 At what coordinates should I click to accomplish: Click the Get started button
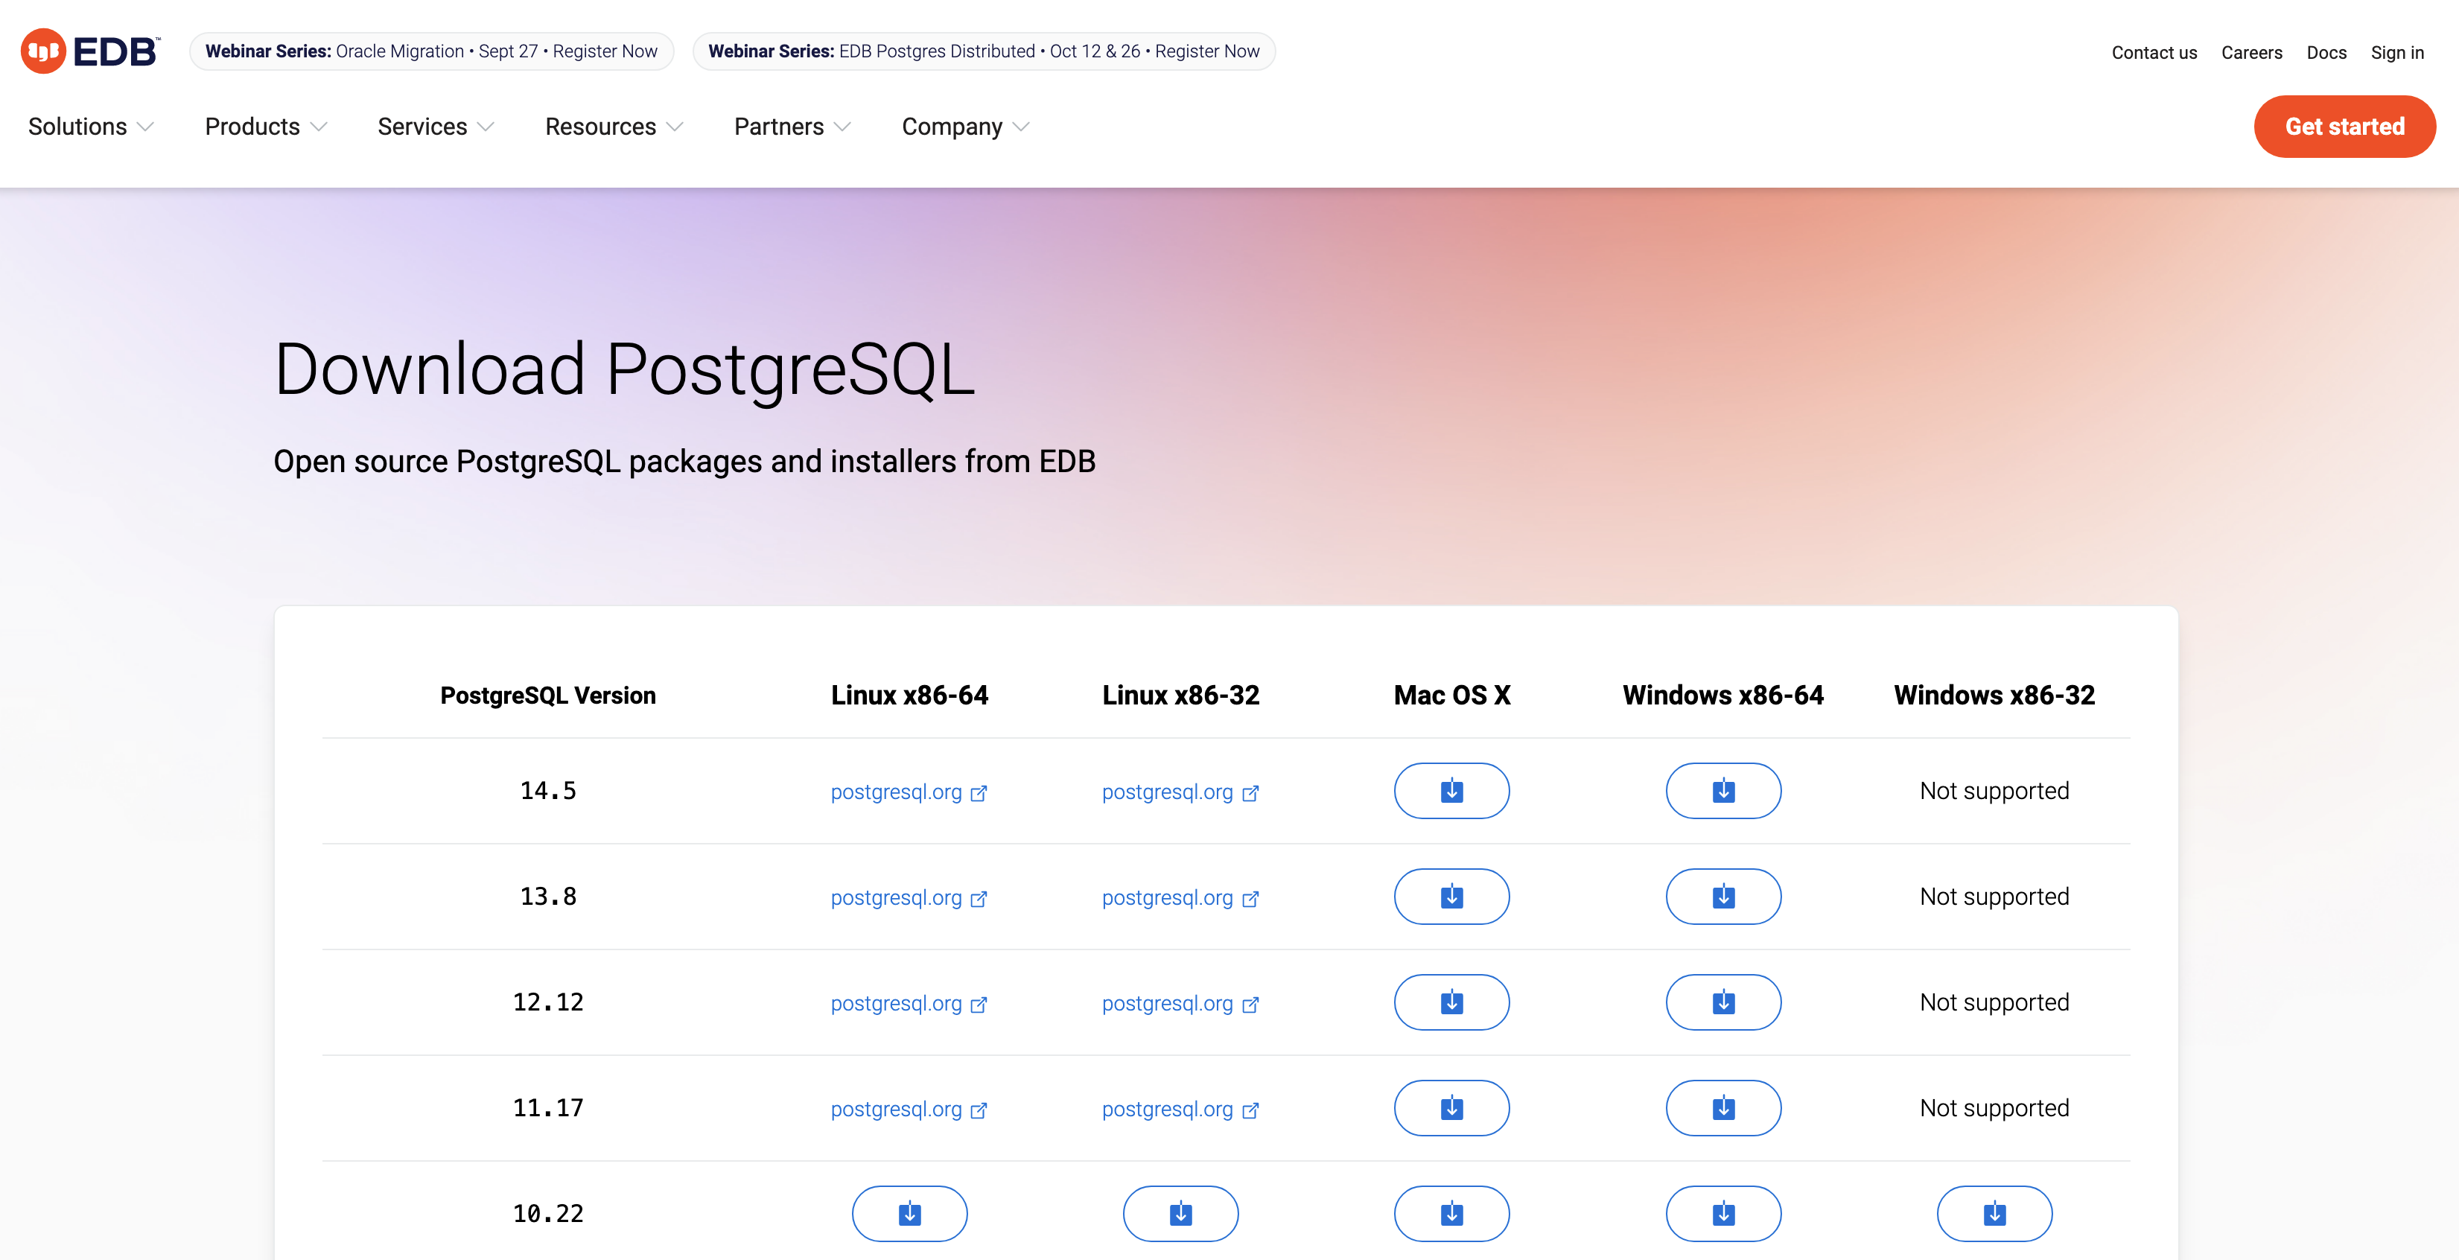coord(2344,126)
